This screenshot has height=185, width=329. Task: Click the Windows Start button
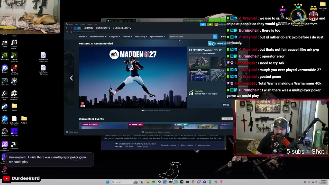click(108, 182)
